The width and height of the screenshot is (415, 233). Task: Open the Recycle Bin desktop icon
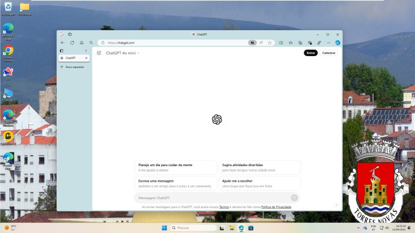coord(8,9)
